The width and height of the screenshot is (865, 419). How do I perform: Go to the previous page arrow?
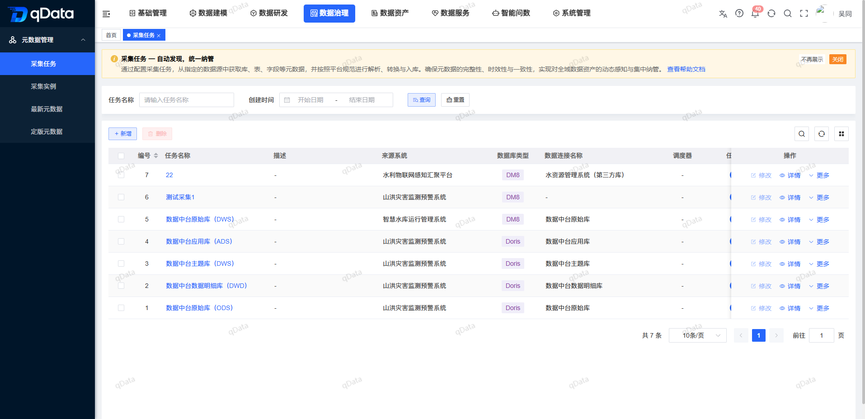pos(741,335)
